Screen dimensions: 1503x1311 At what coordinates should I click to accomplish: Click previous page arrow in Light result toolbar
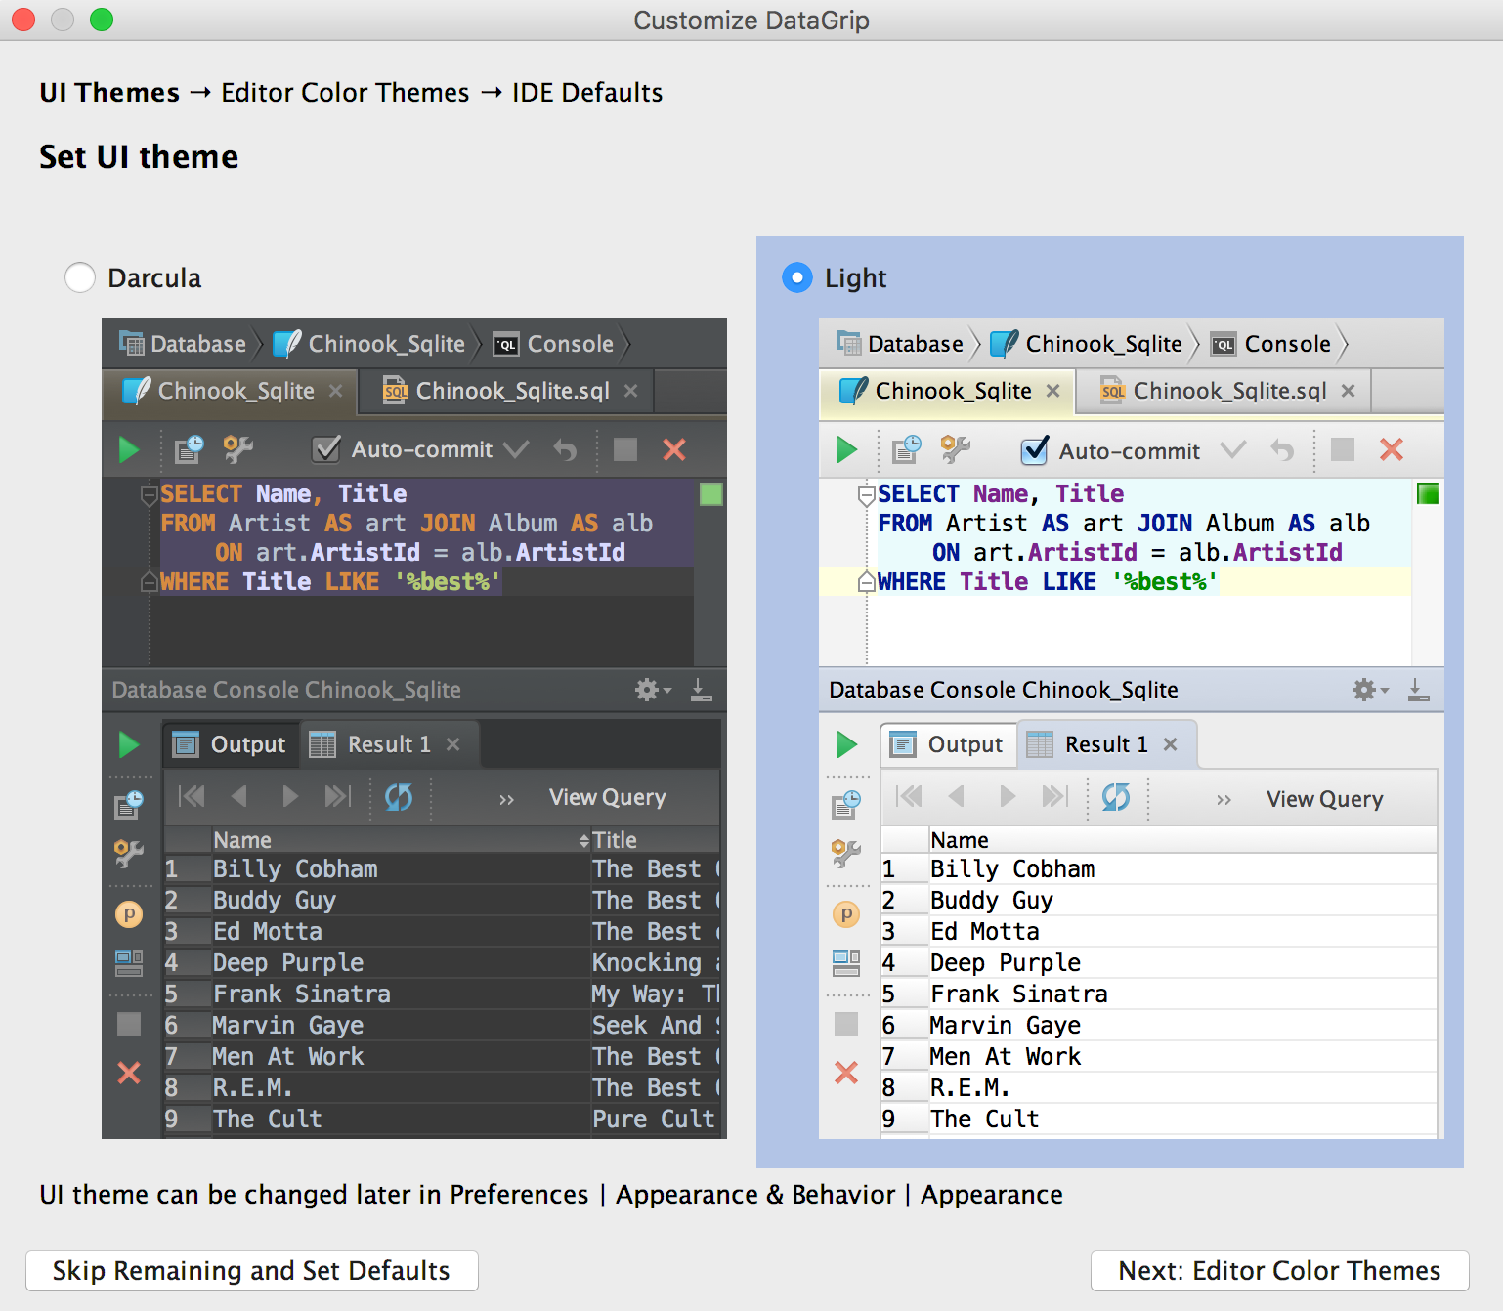click(957, 796)
